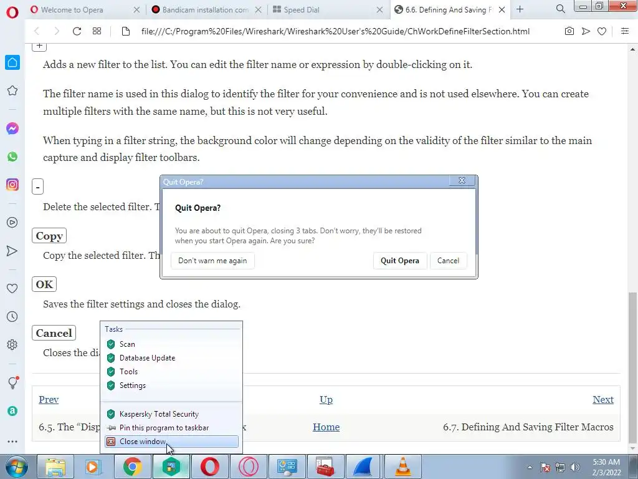
Task: Click the Opera GX icon in taskbar
Action: [x=248, y=467]
